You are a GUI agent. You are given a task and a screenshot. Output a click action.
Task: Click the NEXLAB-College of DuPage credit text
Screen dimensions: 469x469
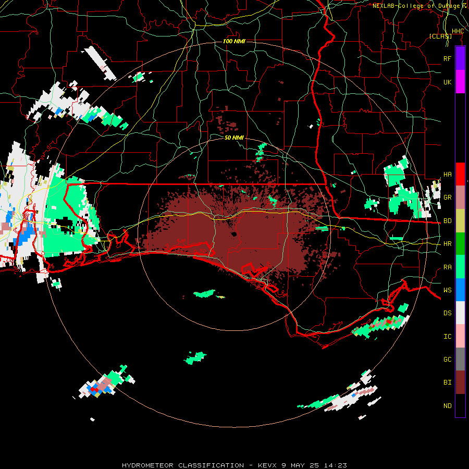420,6
